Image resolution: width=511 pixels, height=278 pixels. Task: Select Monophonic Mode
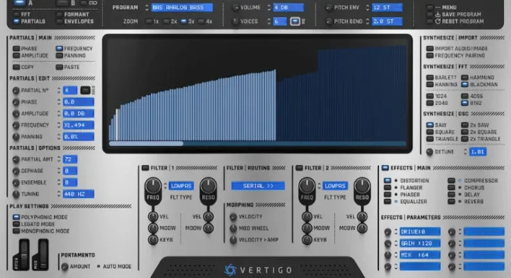click(15, 231)
